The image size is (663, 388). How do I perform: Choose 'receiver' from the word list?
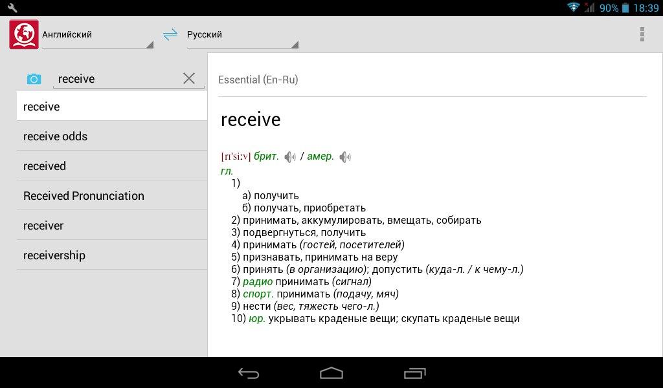[111, 226]
